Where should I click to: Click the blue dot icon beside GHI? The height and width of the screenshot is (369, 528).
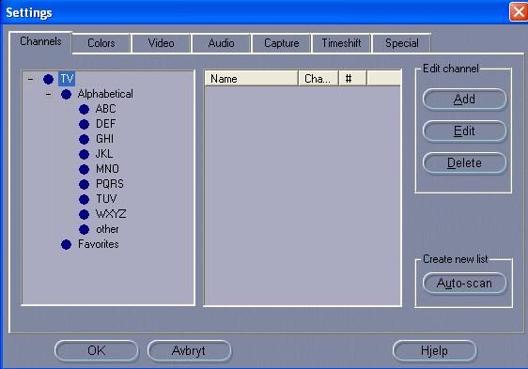[x=84, y=139]
